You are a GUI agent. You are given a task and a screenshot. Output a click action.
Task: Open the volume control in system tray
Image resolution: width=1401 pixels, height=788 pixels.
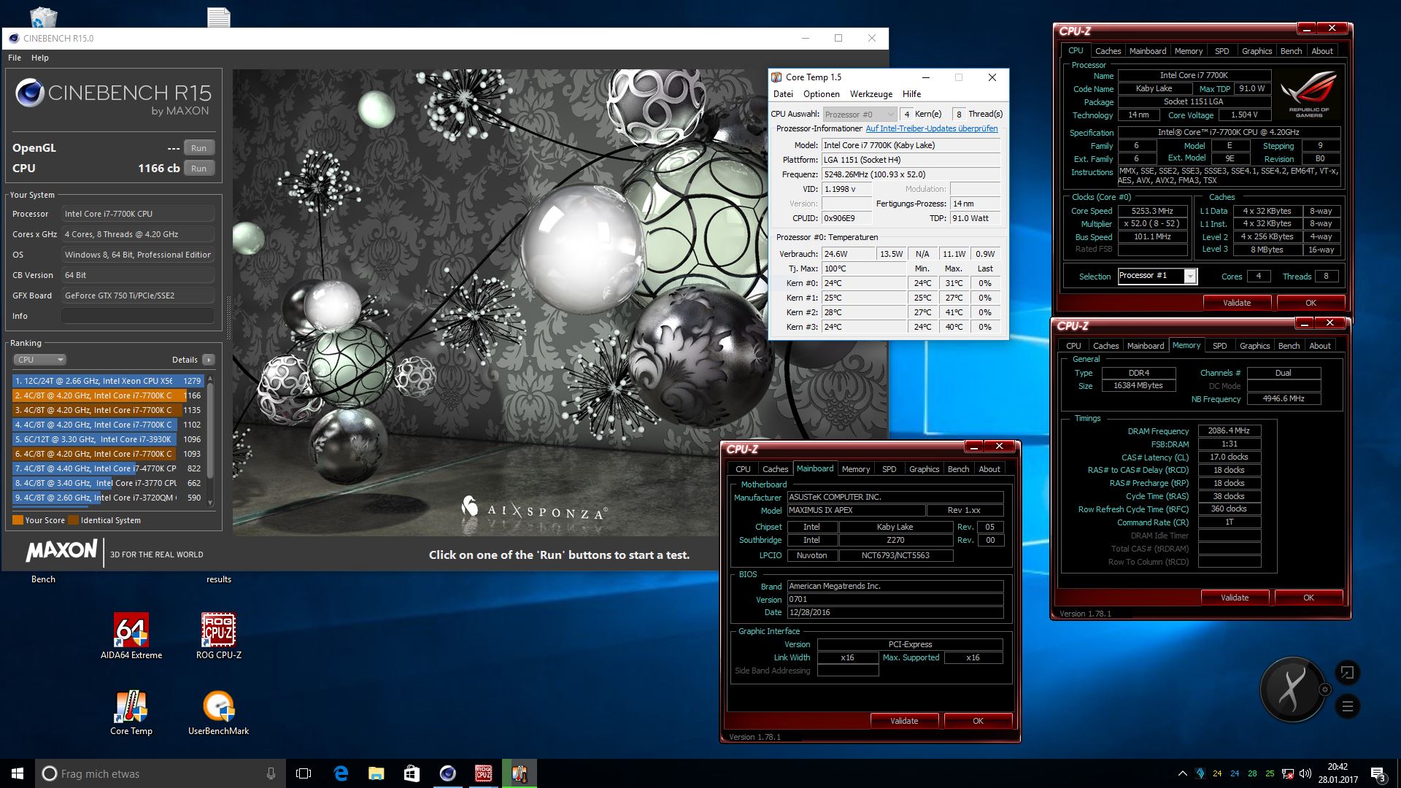point(1305,773)
